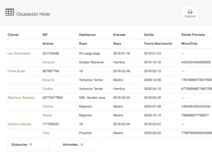Open client Andrew Edwads
The image size is (212, 161).
(19, 124)
